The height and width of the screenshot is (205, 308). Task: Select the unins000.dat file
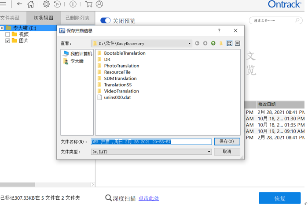pyautogui.click(x=114, y=97)
